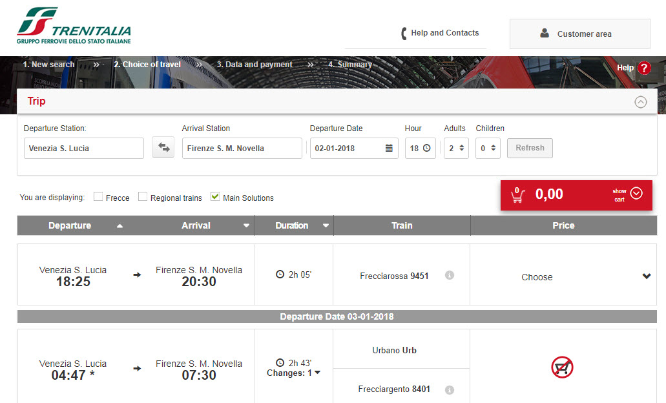Click the Frecciargento 8401 train name

pos(394,389)
